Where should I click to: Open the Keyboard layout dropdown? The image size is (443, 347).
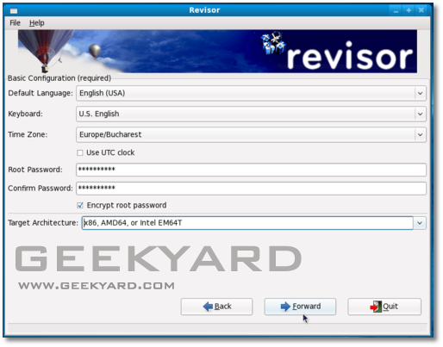pos(420,114)
